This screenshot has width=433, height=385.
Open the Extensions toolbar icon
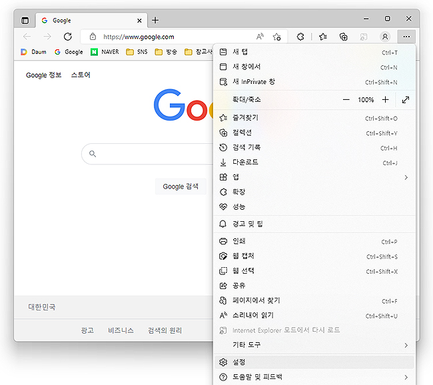click(300, 37)
